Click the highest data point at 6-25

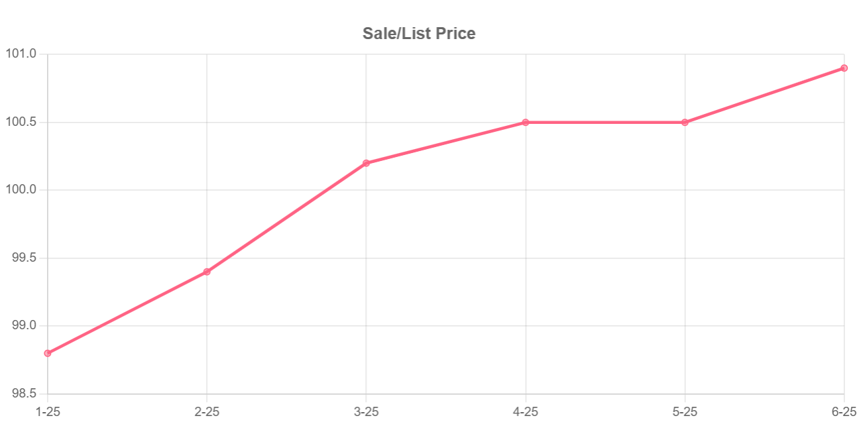(x=844, y=68)
